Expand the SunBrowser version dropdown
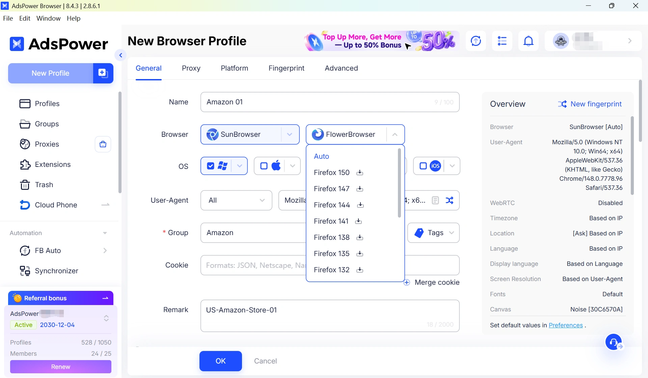The image size is (648, 378). 290,134
